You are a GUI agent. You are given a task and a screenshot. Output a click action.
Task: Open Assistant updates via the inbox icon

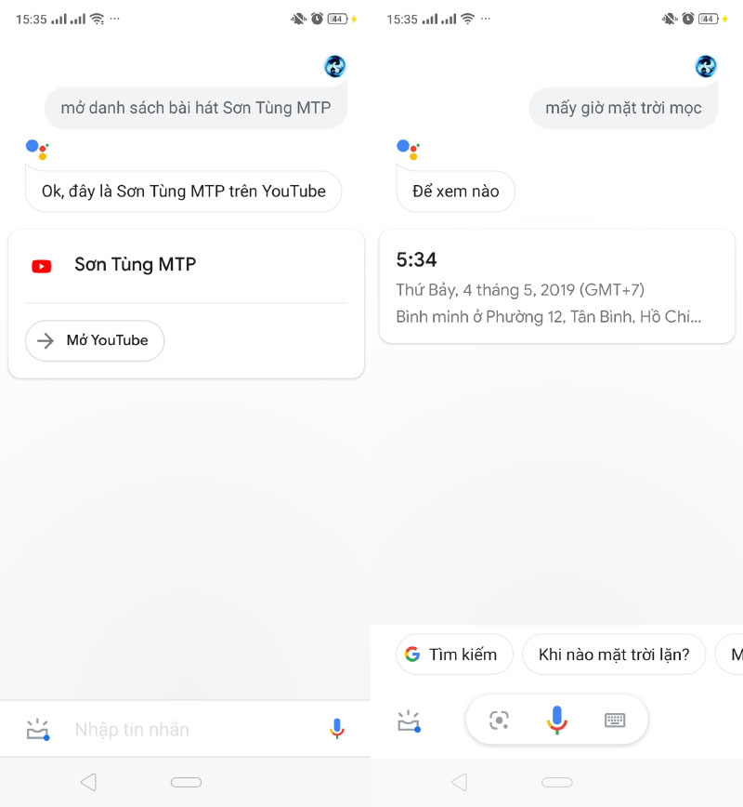(409, 721)
